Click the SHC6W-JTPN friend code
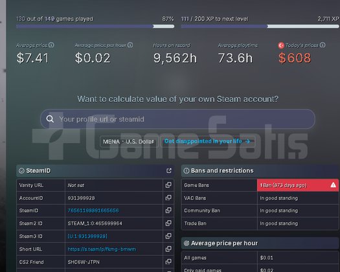This screenshot has height=272, width=340. coord(84,262)
